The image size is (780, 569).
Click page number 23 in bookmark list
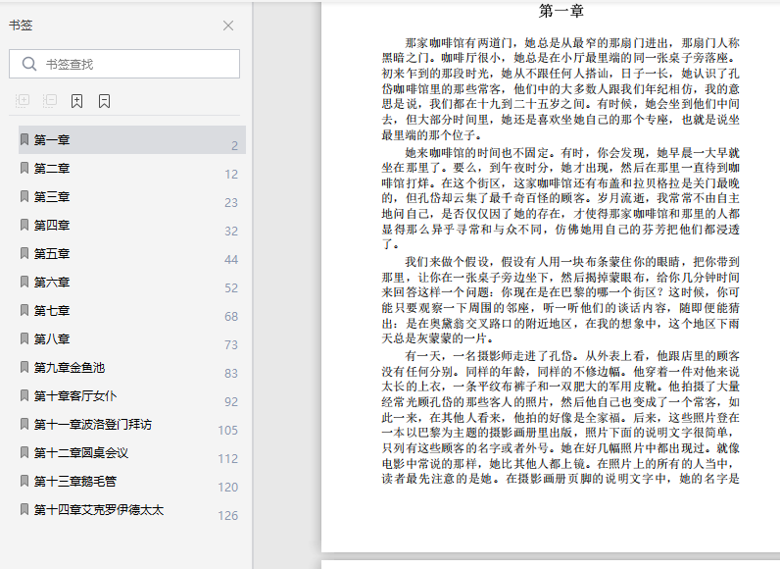tap(231, 203)
